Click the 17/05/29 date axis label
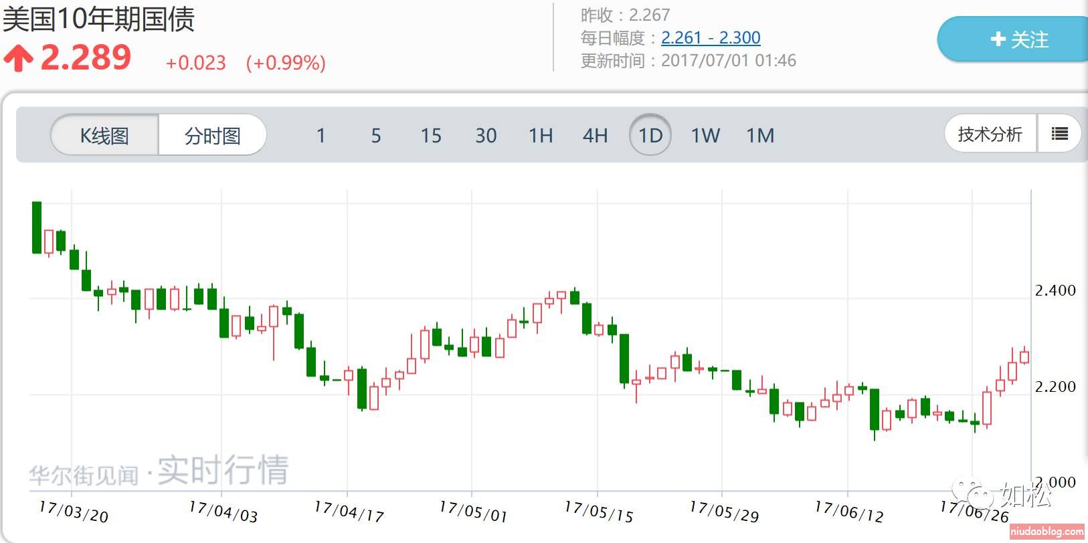Image resolution: width=1088 pixels, height=543 pixels. 724,512
